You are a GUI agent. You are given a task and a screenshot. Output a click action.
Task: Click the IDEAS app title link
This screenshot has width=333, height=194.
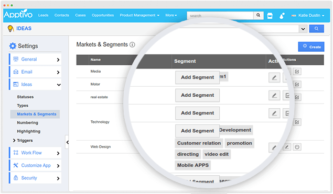(24, 28)
